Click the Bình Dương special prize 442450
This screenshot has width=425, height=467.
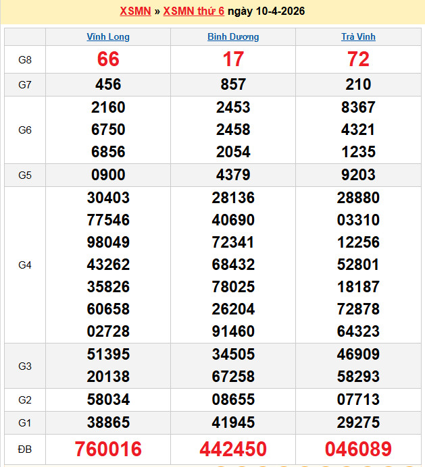click(x=233, y=449)
